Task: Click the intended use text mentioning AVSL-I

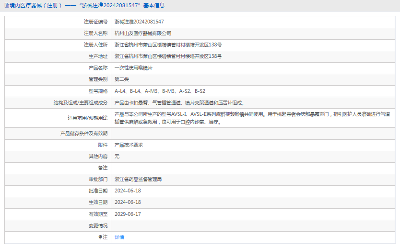Action: (252, 118)
